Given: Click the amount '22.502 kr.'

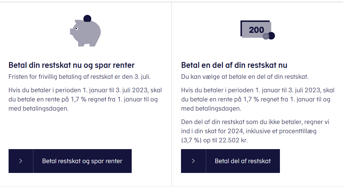Looking at the screenshot, I should (233, 140).
